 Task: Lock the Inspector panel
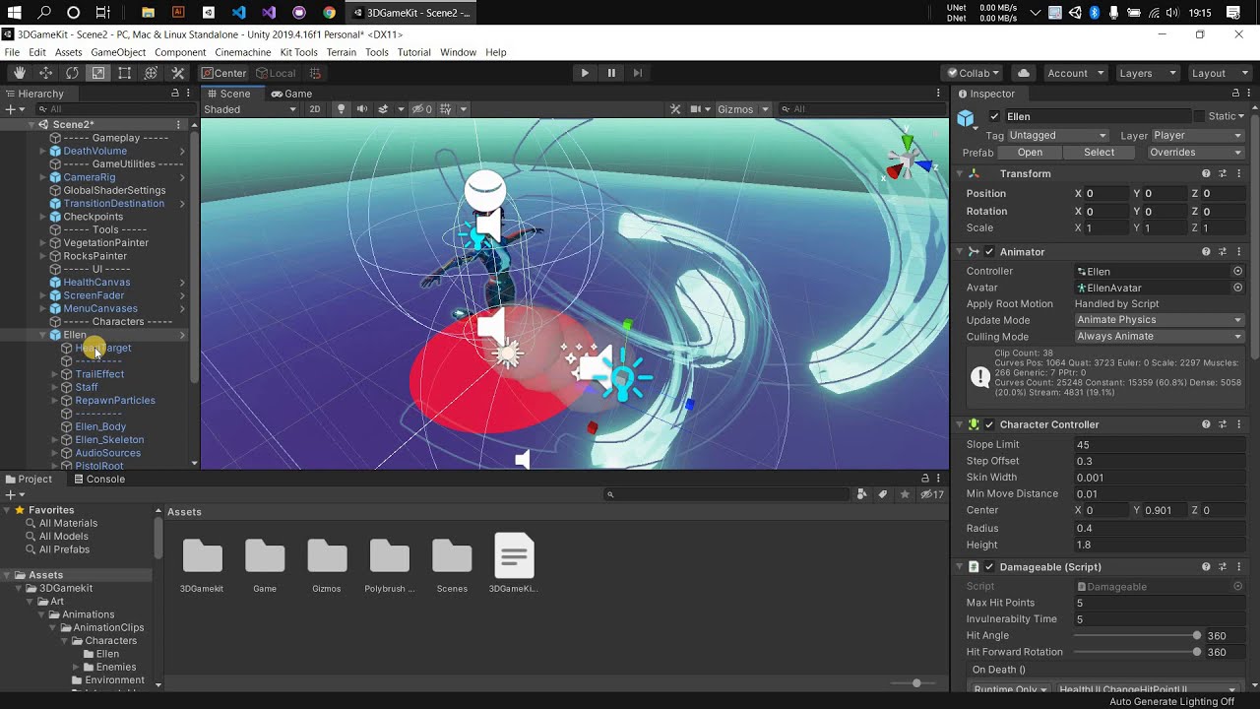(x=1234, y=94)
